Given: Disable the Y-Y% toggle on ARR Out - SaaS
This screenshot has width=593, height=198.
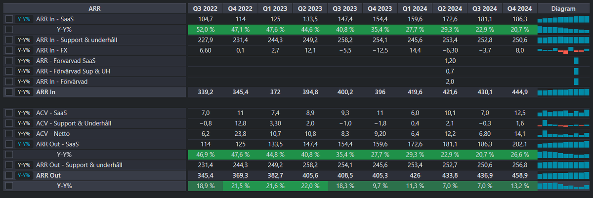Looking at the screenshot, I should point(24,144).
